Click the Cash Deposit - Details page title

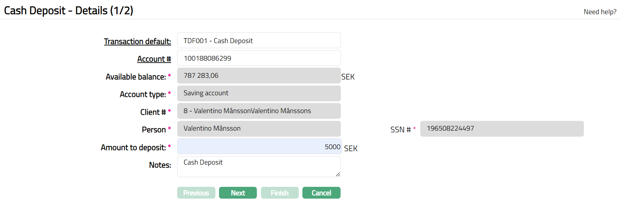coord(69,10)
